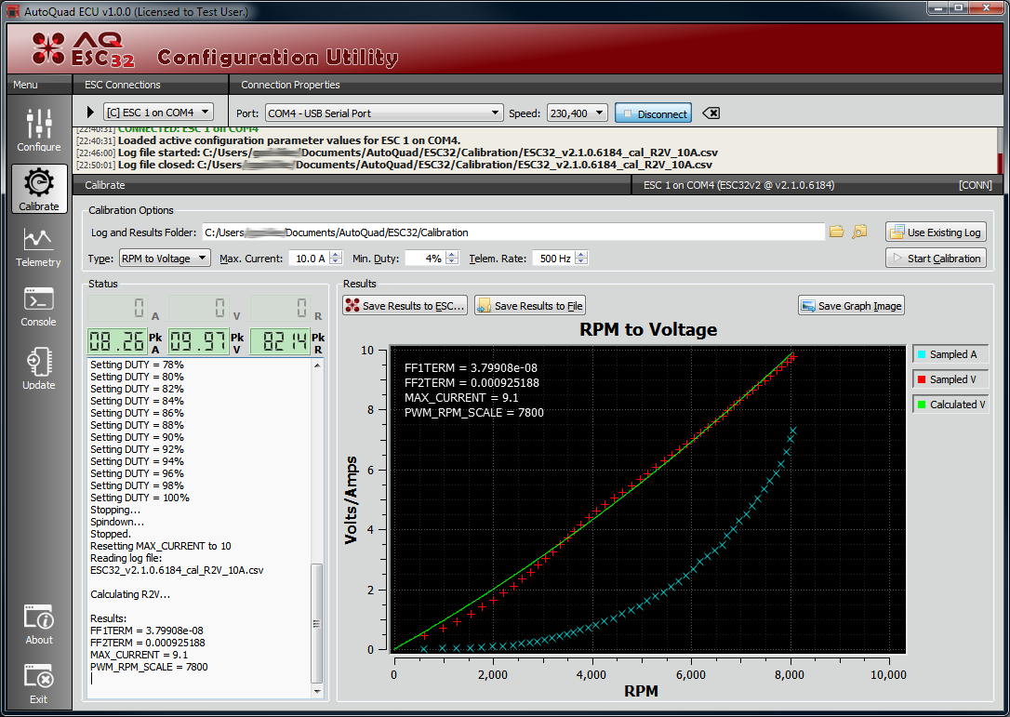Click the "MAX_CURRENT = 9.1" graph annotation
This screenshot has height=717, width=1010.
(461, 397)
